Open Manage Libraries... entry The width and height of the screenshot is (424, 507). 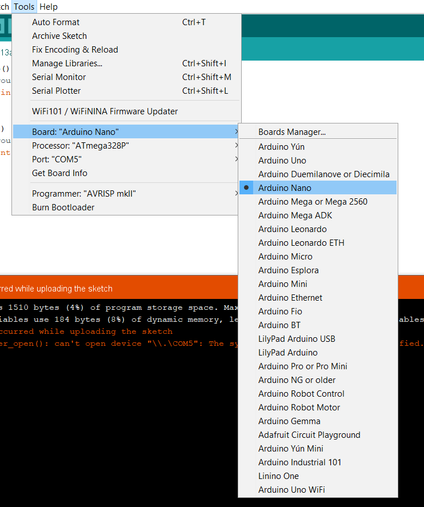point(126,63)
